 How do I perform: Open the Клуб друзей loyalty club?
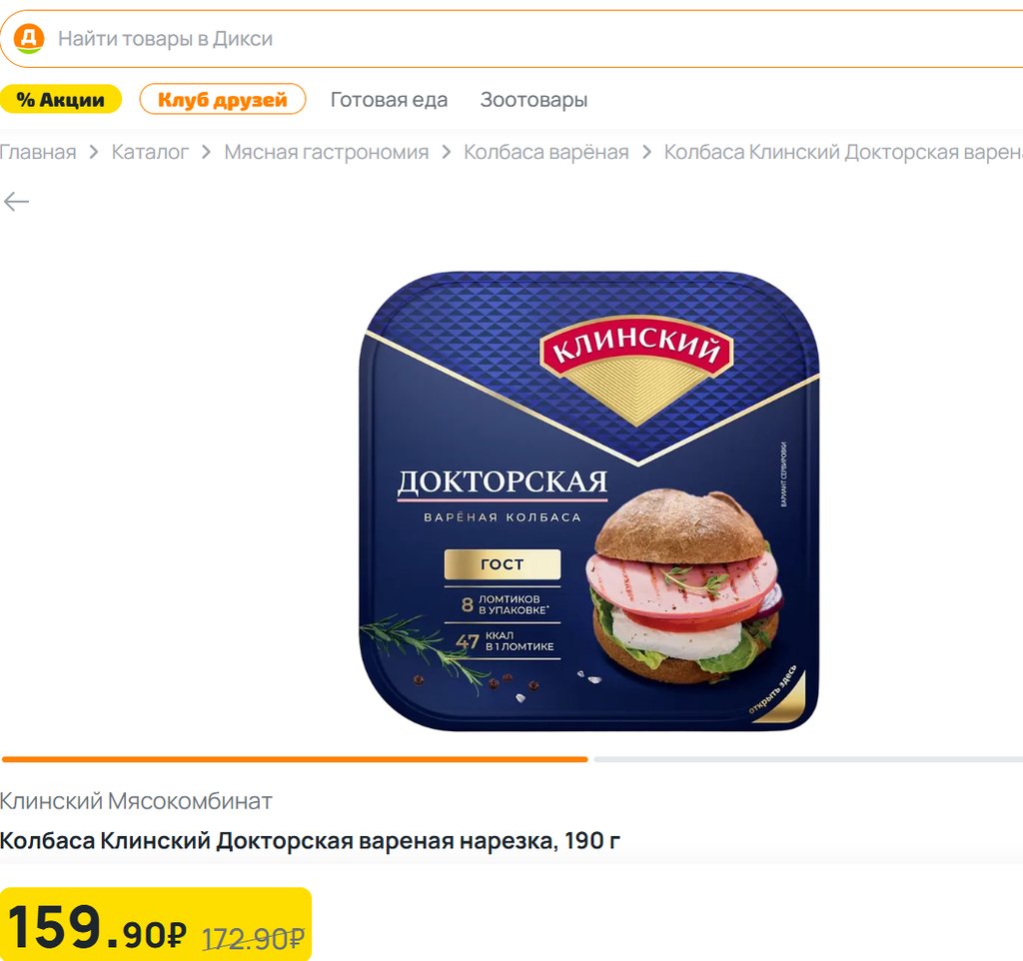click(x=223, y=99)
